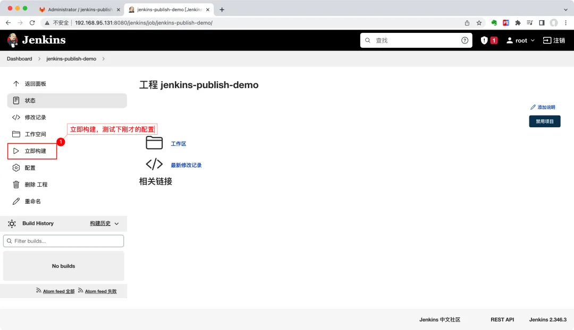Click the red FE extension icon
Viewport: 574px width, 330px height.
coord(506,23)
